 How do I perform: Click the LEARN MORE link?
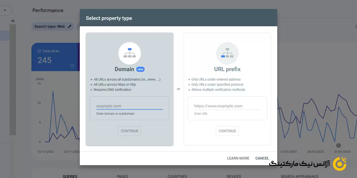[x=238, y=158]
